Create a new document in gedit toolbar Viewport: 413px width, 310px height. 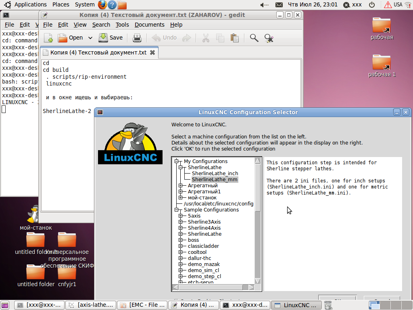48,38
